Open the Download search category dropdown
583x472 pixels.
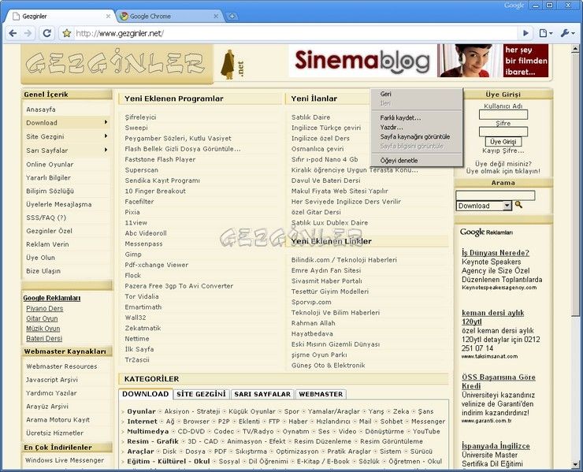(484, 206)
